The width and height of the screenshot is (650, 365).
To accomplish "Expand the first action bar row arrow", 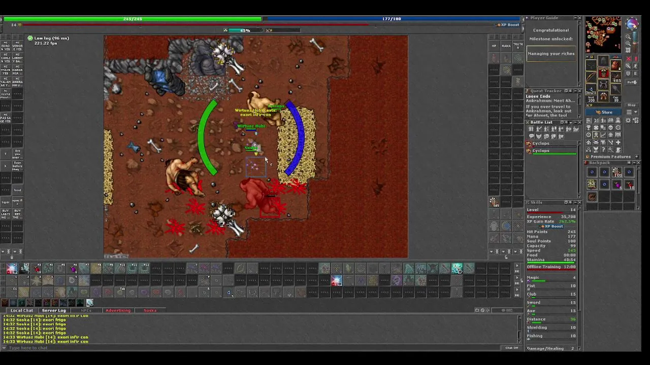I will pyautogui.click(x=517, y=266).
